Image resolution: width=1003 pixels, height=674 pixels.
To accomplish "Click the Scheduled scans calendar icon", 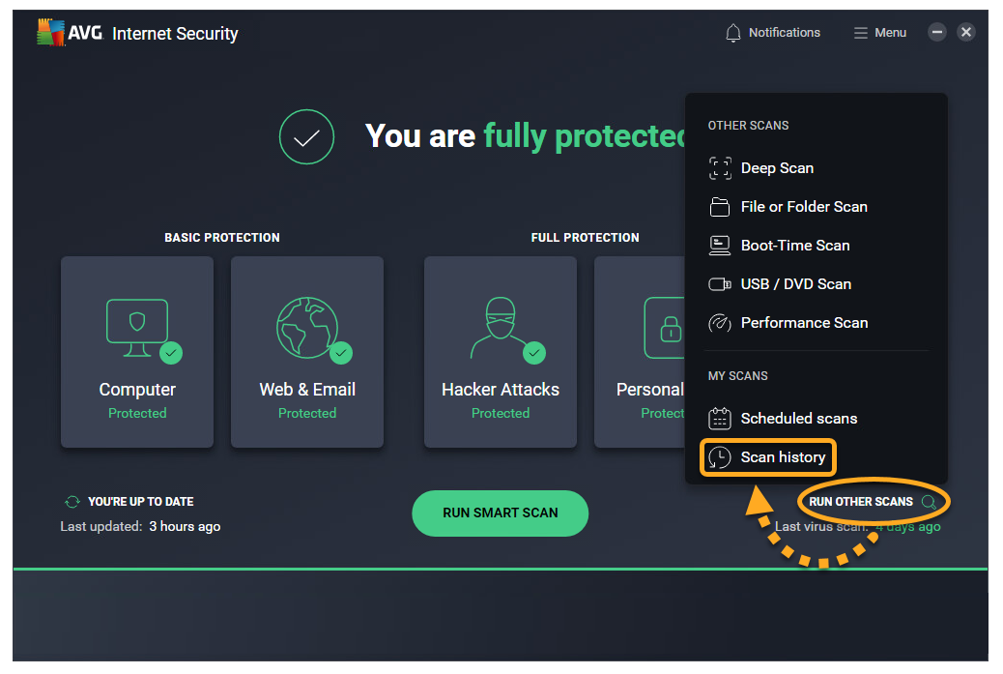I will (x=720, y=419).
